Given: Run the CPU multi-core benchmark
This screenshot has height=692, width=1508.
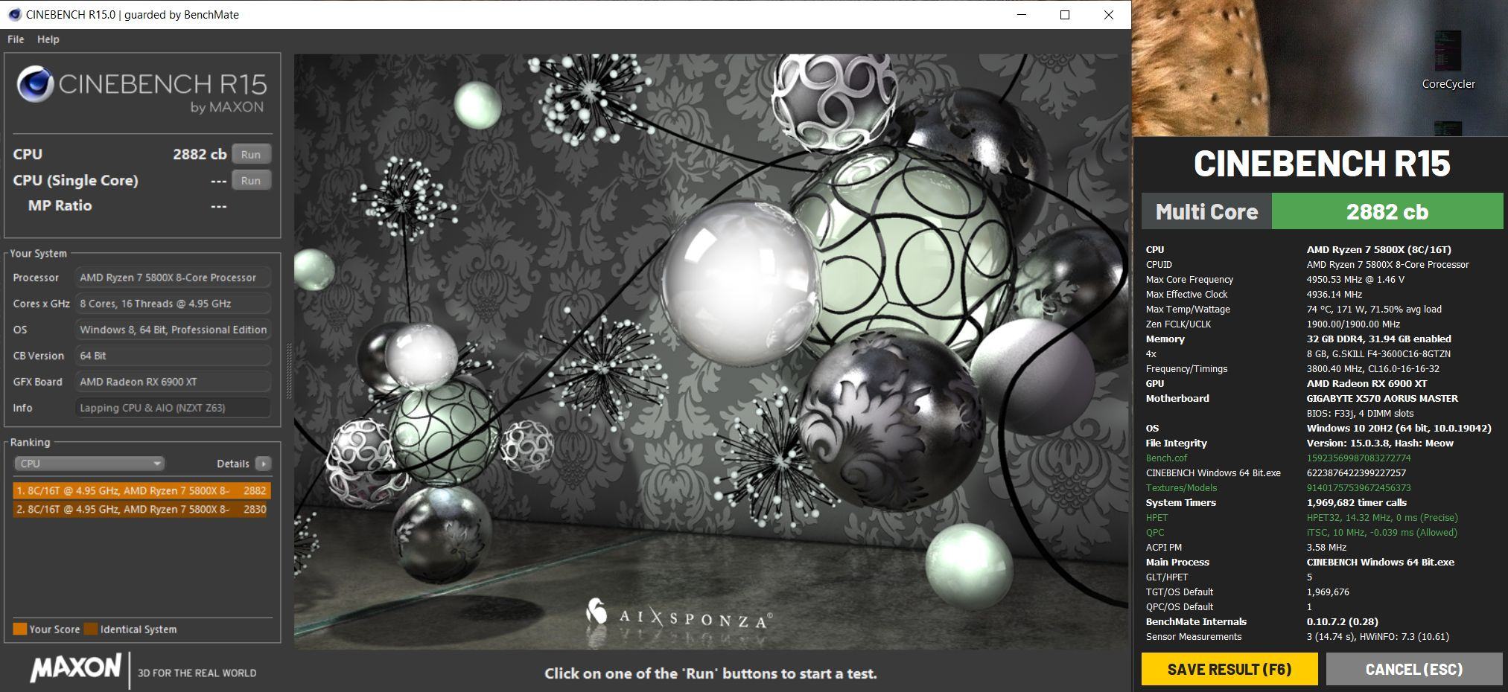Looking at the screenshot, I should 251,154.
